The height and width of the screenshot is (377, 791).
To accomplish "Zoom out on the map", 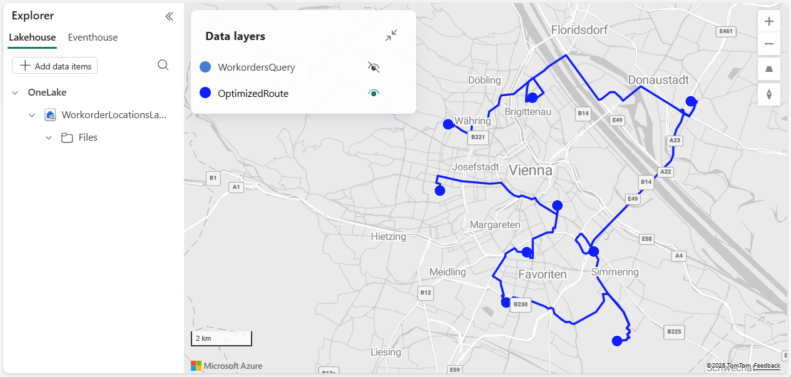I will point(768,44).
